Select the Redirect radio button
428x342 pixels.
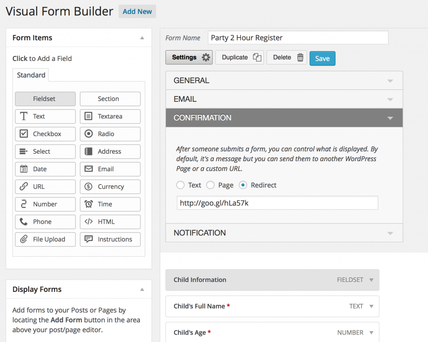243,185
